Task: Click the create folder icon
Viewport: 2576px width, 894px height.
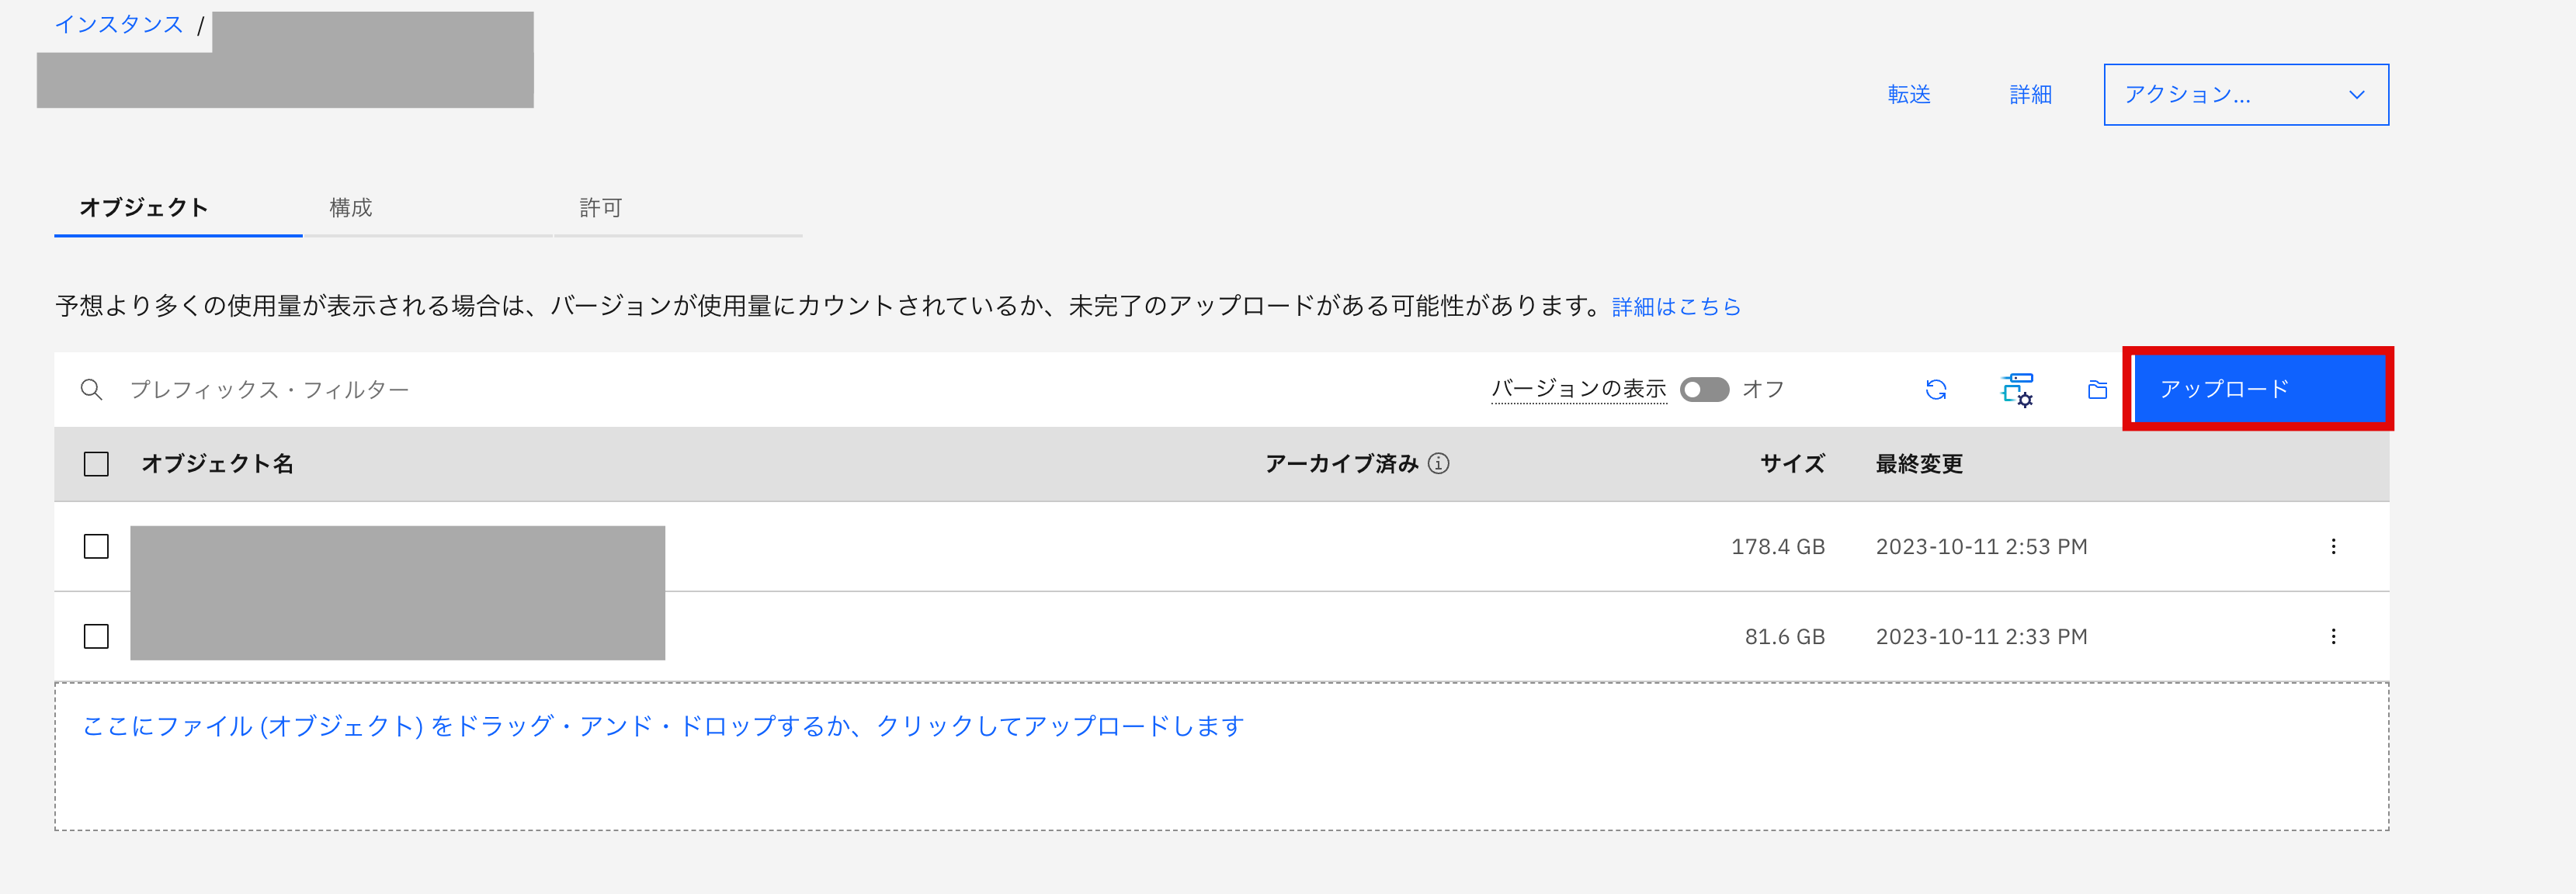Action: [2097, 390]
